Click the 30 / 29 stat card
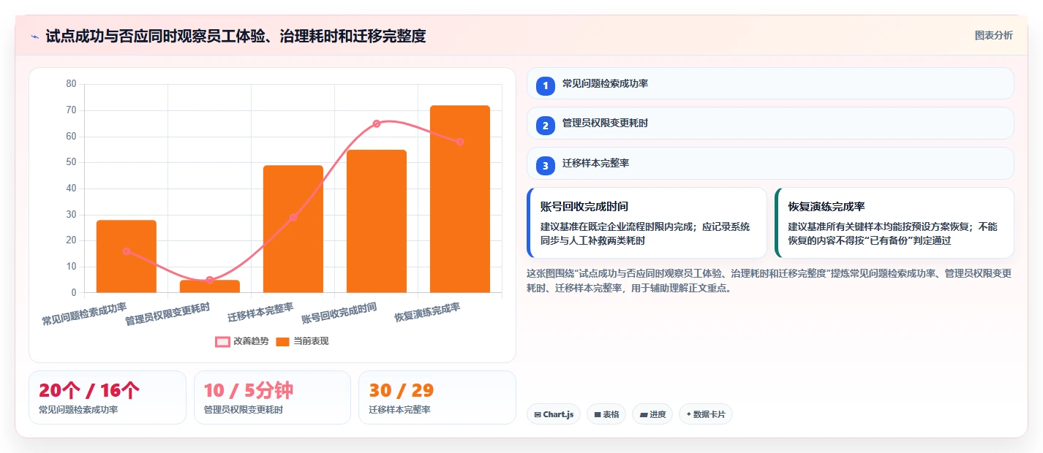1043x453 pixels. (437, 397)
